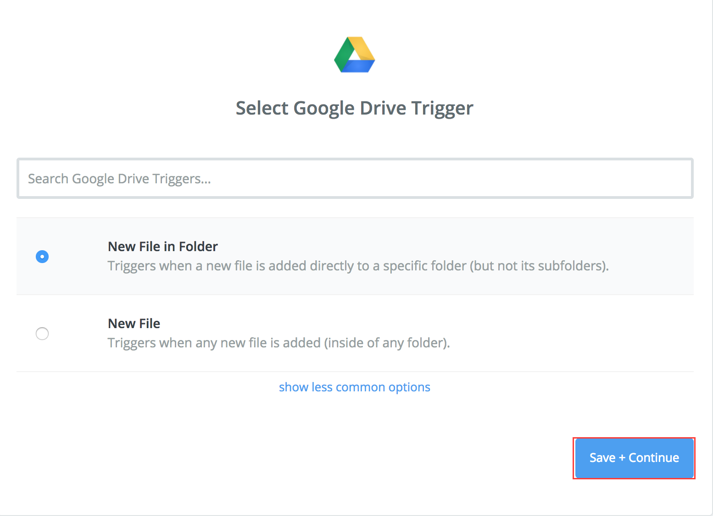Viewport: 713px width, 516px height.
Task: Click the word 'Save' on the blue button
Action: click(x=602, y=458)
